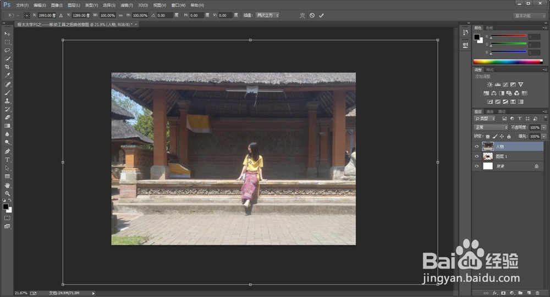Open the 正常 blend mode dropdown
Screen dimensions: 550x297
point(491,127)
